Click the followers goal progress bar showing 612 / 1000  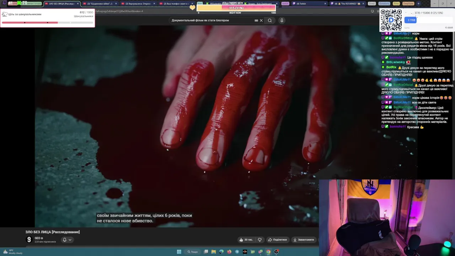point(47,23)
